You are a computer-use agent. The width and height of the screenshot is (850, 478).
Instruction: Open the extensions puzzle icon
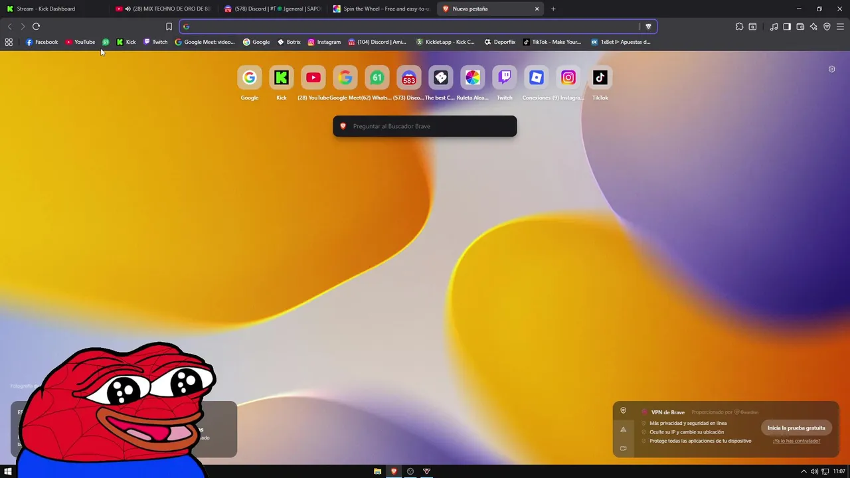click(739, 27)
